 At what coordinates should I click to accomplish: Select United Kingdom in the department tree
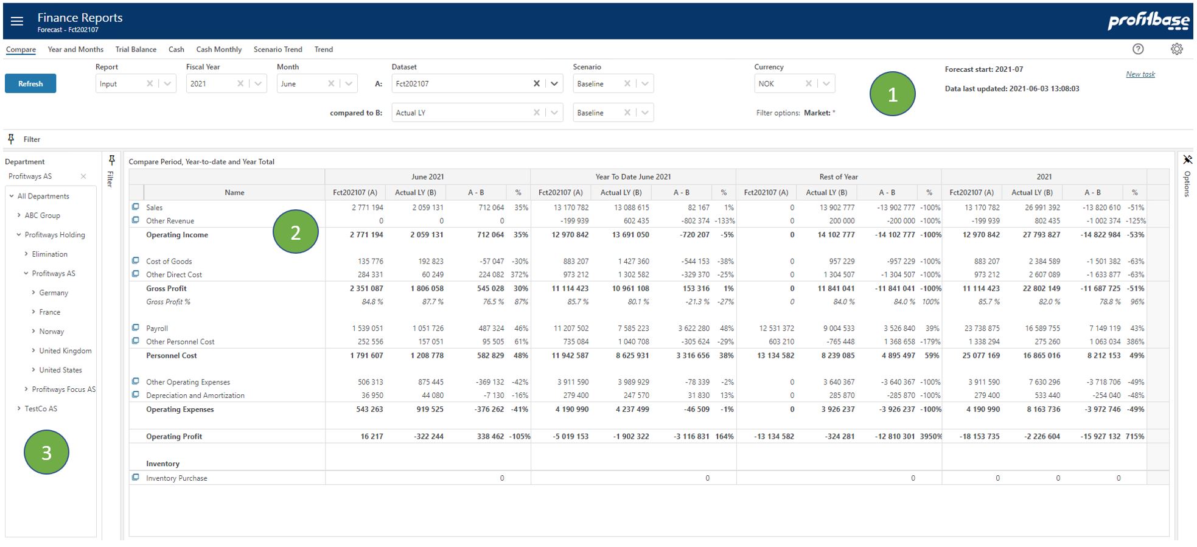(65, 350)
